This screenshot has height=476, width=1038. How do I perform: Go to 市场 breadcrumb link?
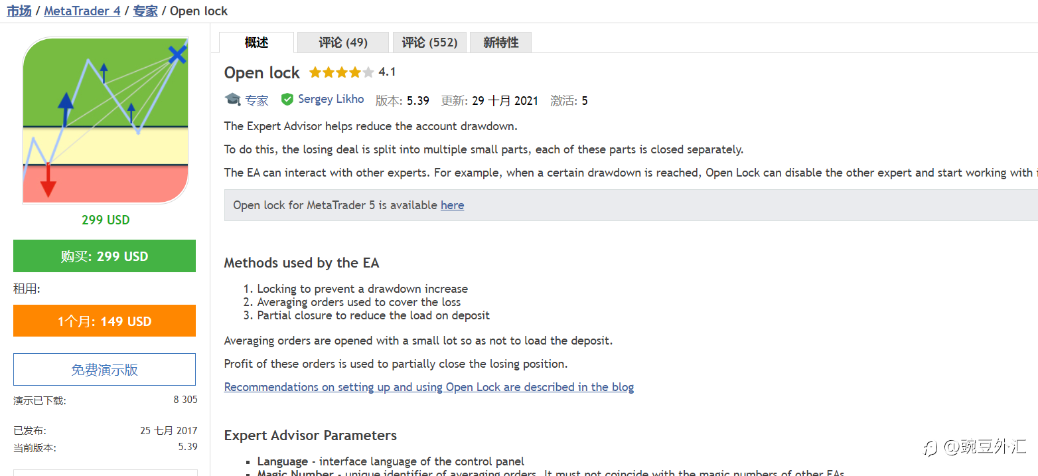click(19, 11)
